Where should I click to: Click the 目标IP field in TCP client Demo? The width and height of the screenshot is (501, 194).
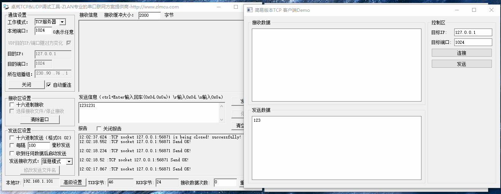[473, 32]
